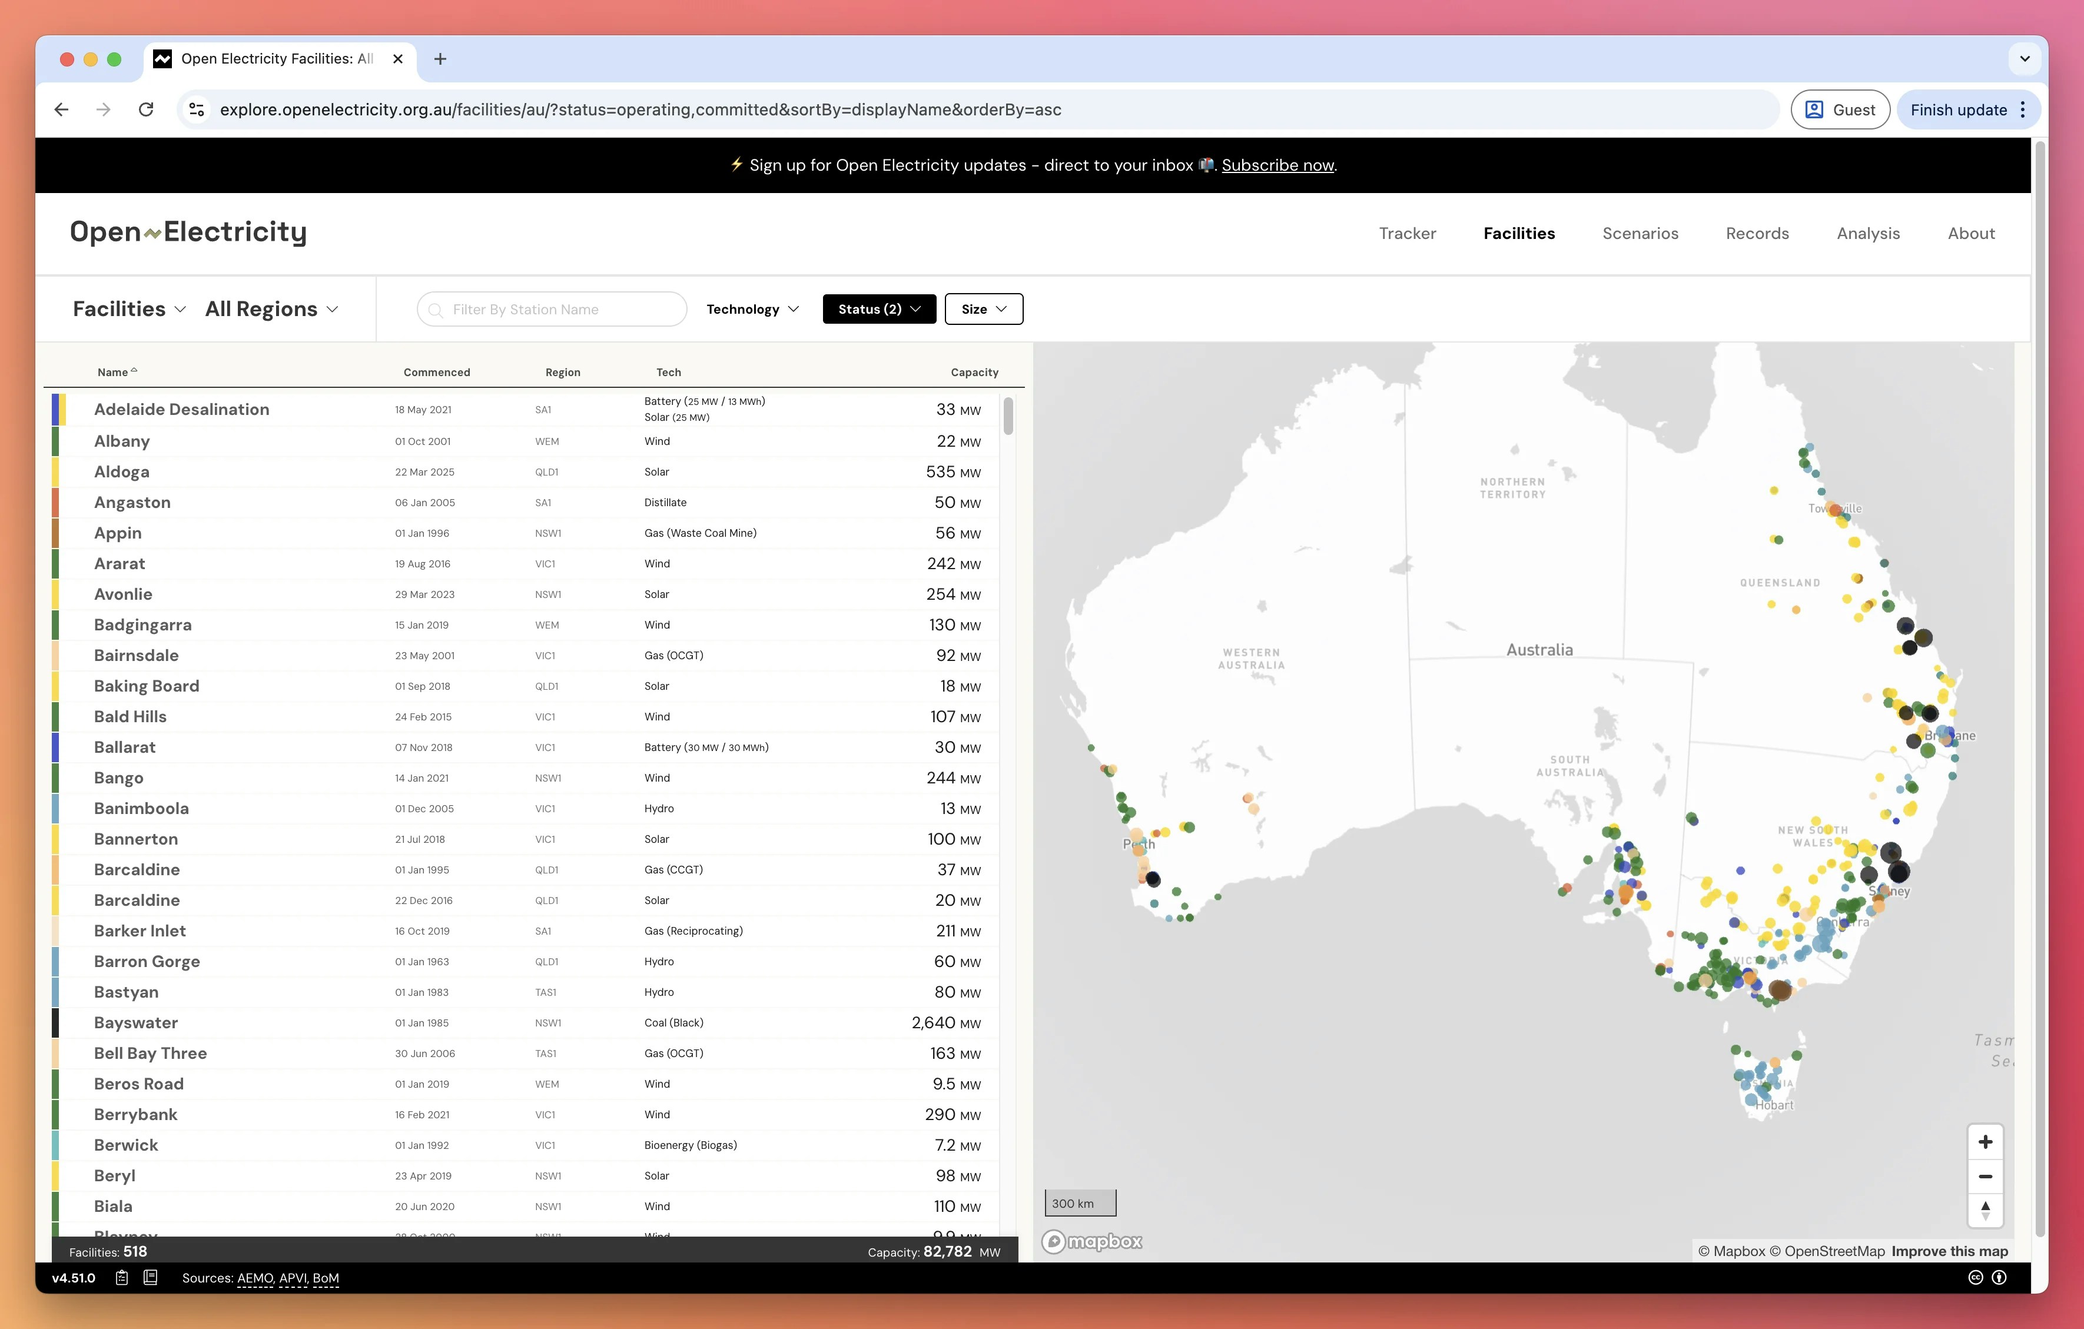The image size is (2084, 1329).
Task: Toggle the Name column sort order
Action: click(118, 371)
